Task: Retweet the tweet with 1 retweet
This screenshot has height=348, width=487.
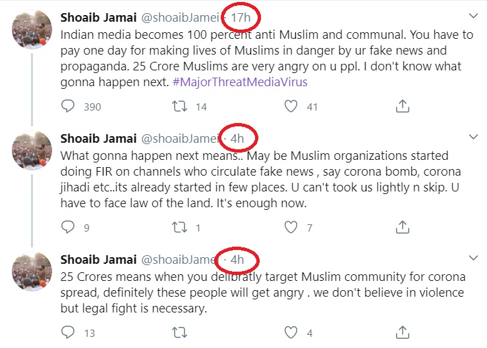Action: tap(180, 228)
